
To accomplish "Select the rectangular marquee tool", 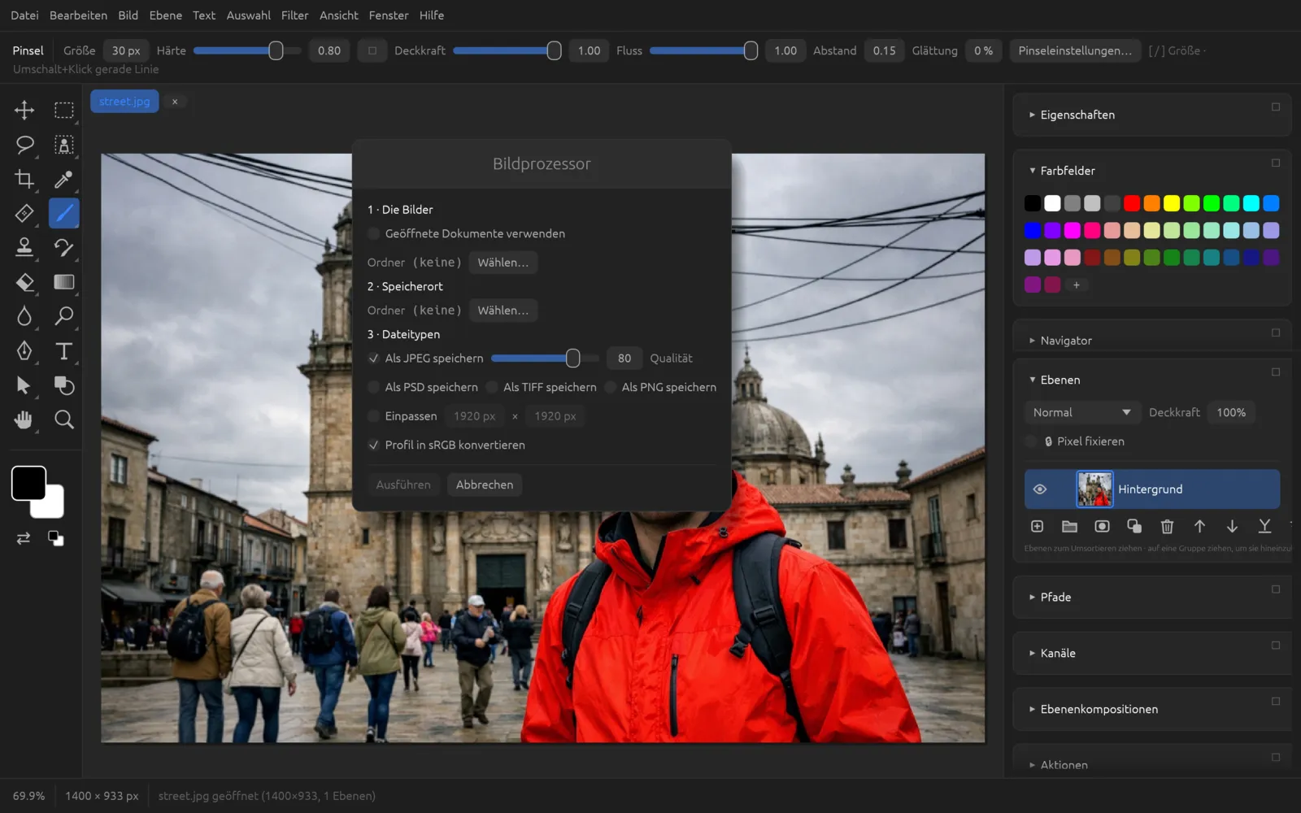I will pos(63,110).
